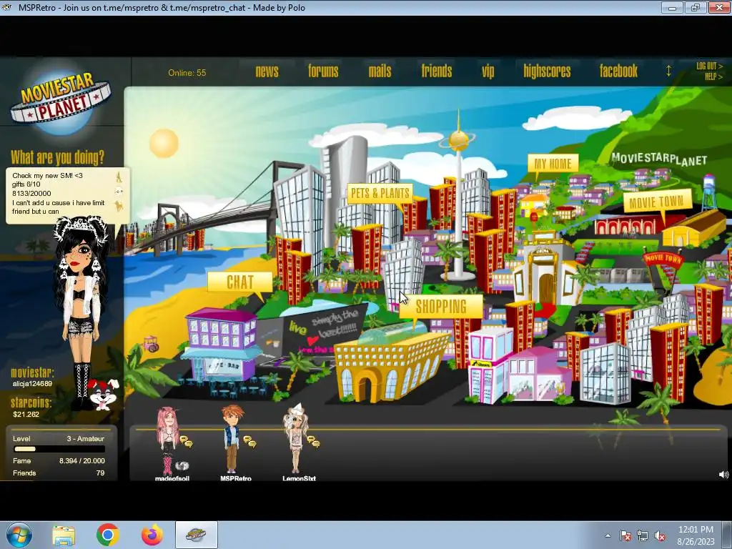The width and height of the screenshot is (732, 549).
Task: Go to MY HOME sign
Action: pos(553,164)
